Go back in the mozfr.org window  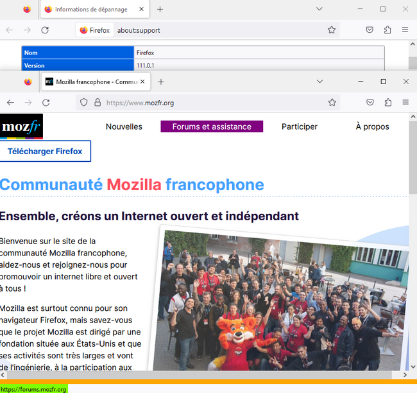click(x=10, y=103)
